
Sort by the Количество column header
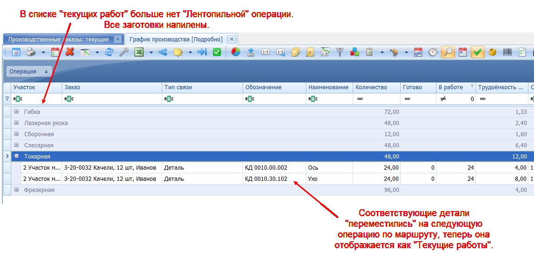376,87
